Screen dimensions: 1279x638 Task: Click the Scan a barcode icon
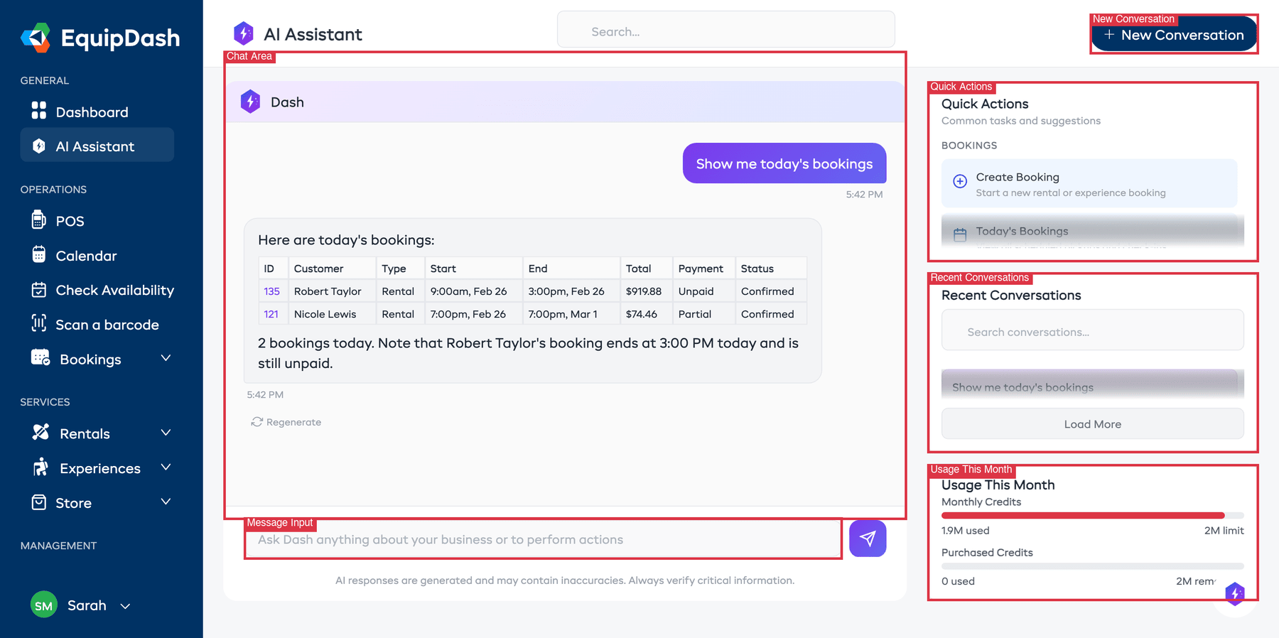click(39, 323)
